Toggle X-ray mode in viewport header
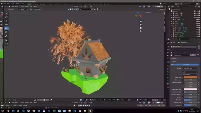This screenshot has width=201, height=113. point(153,7)
